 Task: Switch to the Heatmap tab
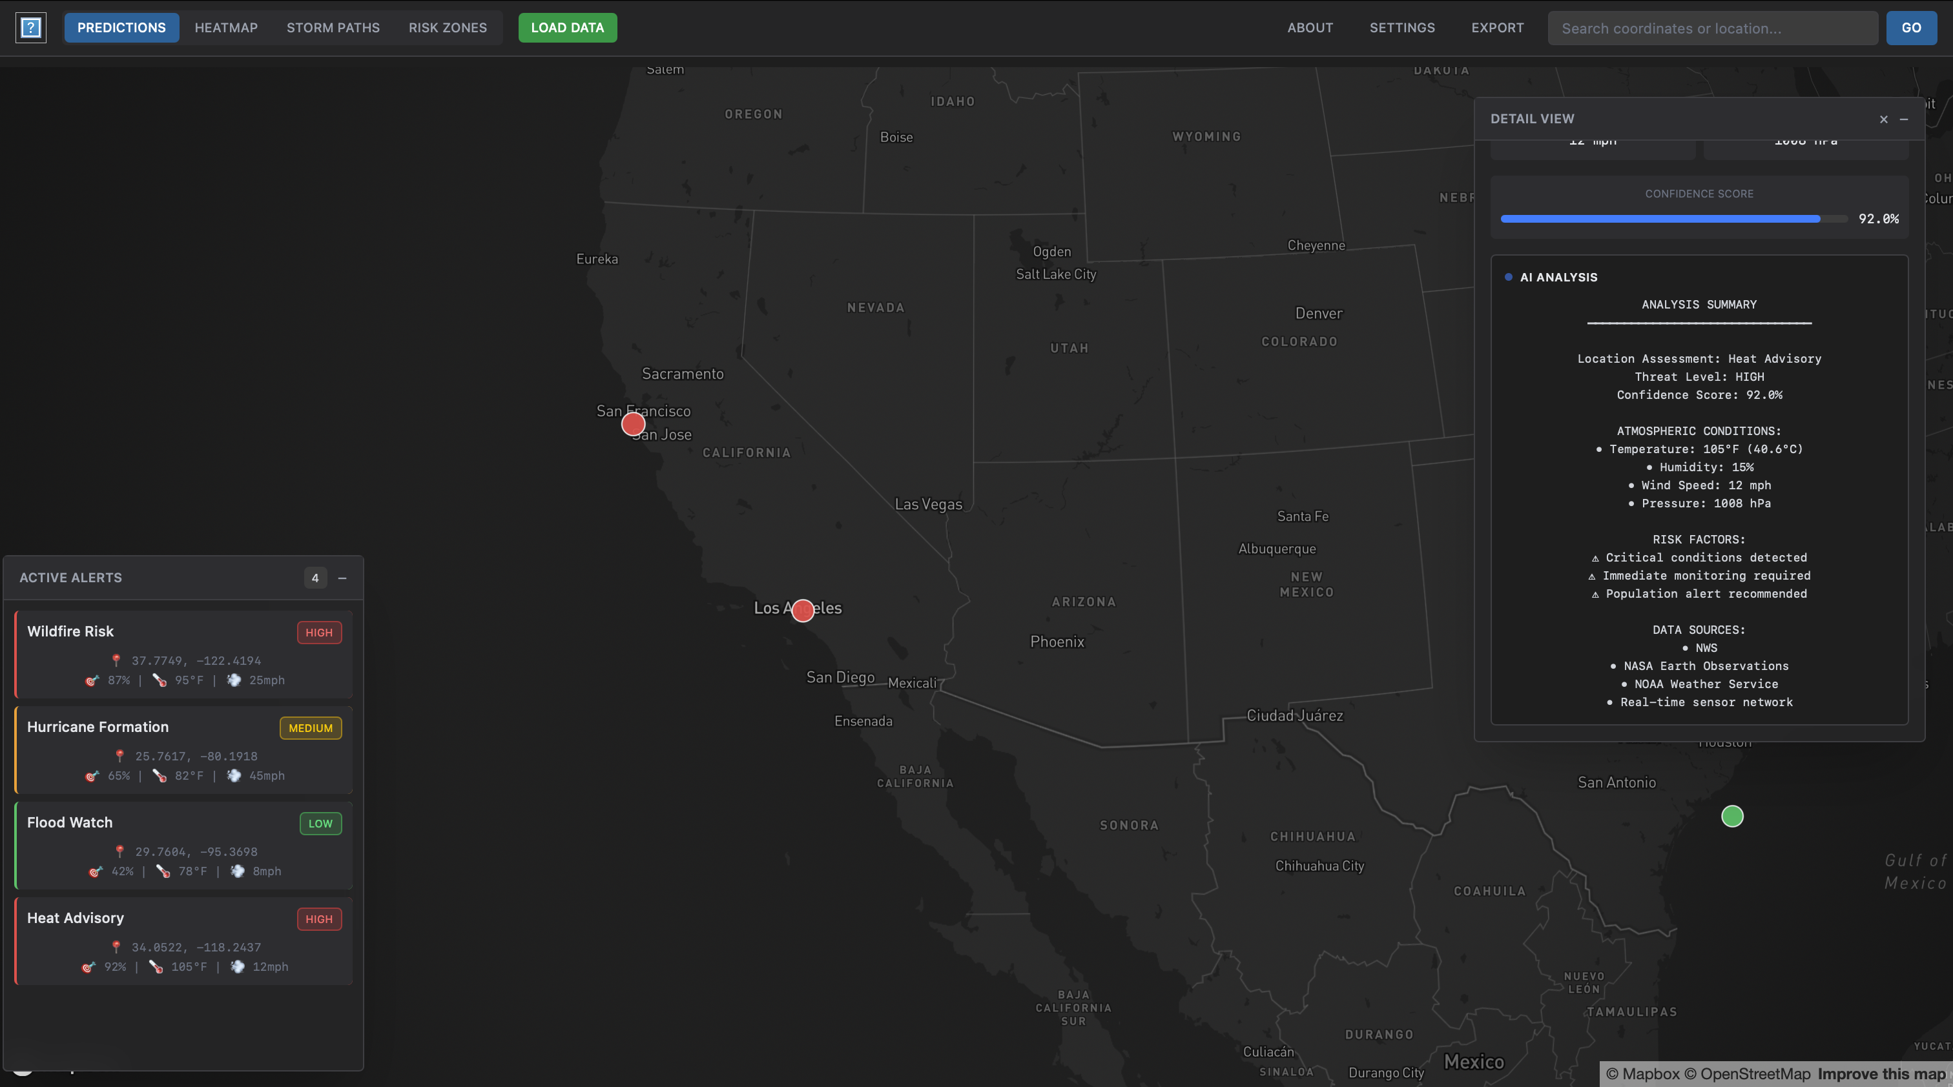click(x=226, y=28)
